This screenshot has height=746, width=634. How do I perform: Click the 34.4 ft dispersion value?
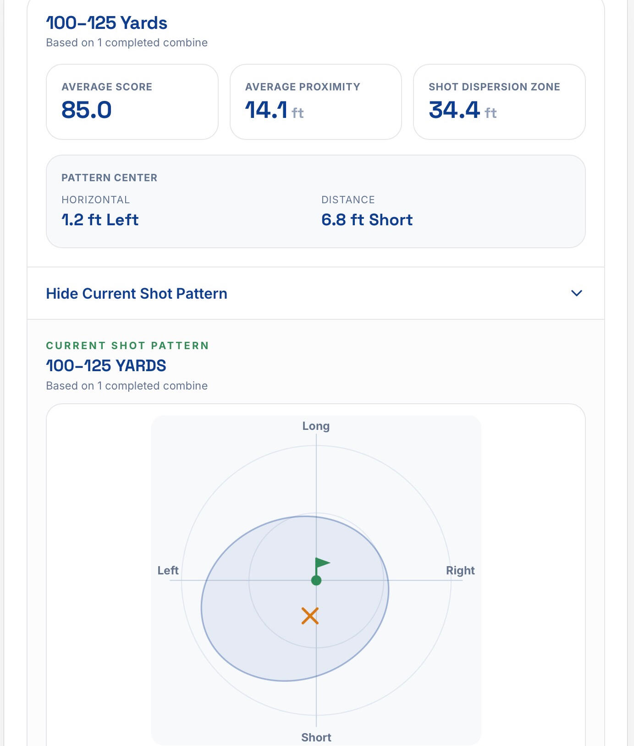click(x=463, y=110)
